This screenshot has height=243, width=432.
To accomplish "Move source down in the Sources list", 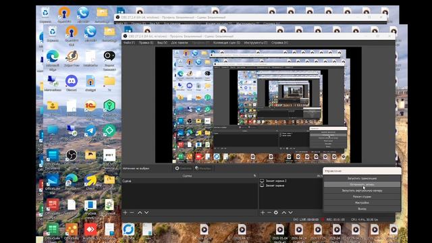I will click(290, 213).
